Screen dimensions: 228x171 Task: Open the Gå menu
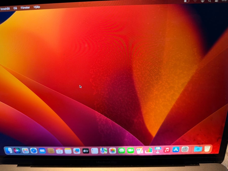click(x=15, y=8)
